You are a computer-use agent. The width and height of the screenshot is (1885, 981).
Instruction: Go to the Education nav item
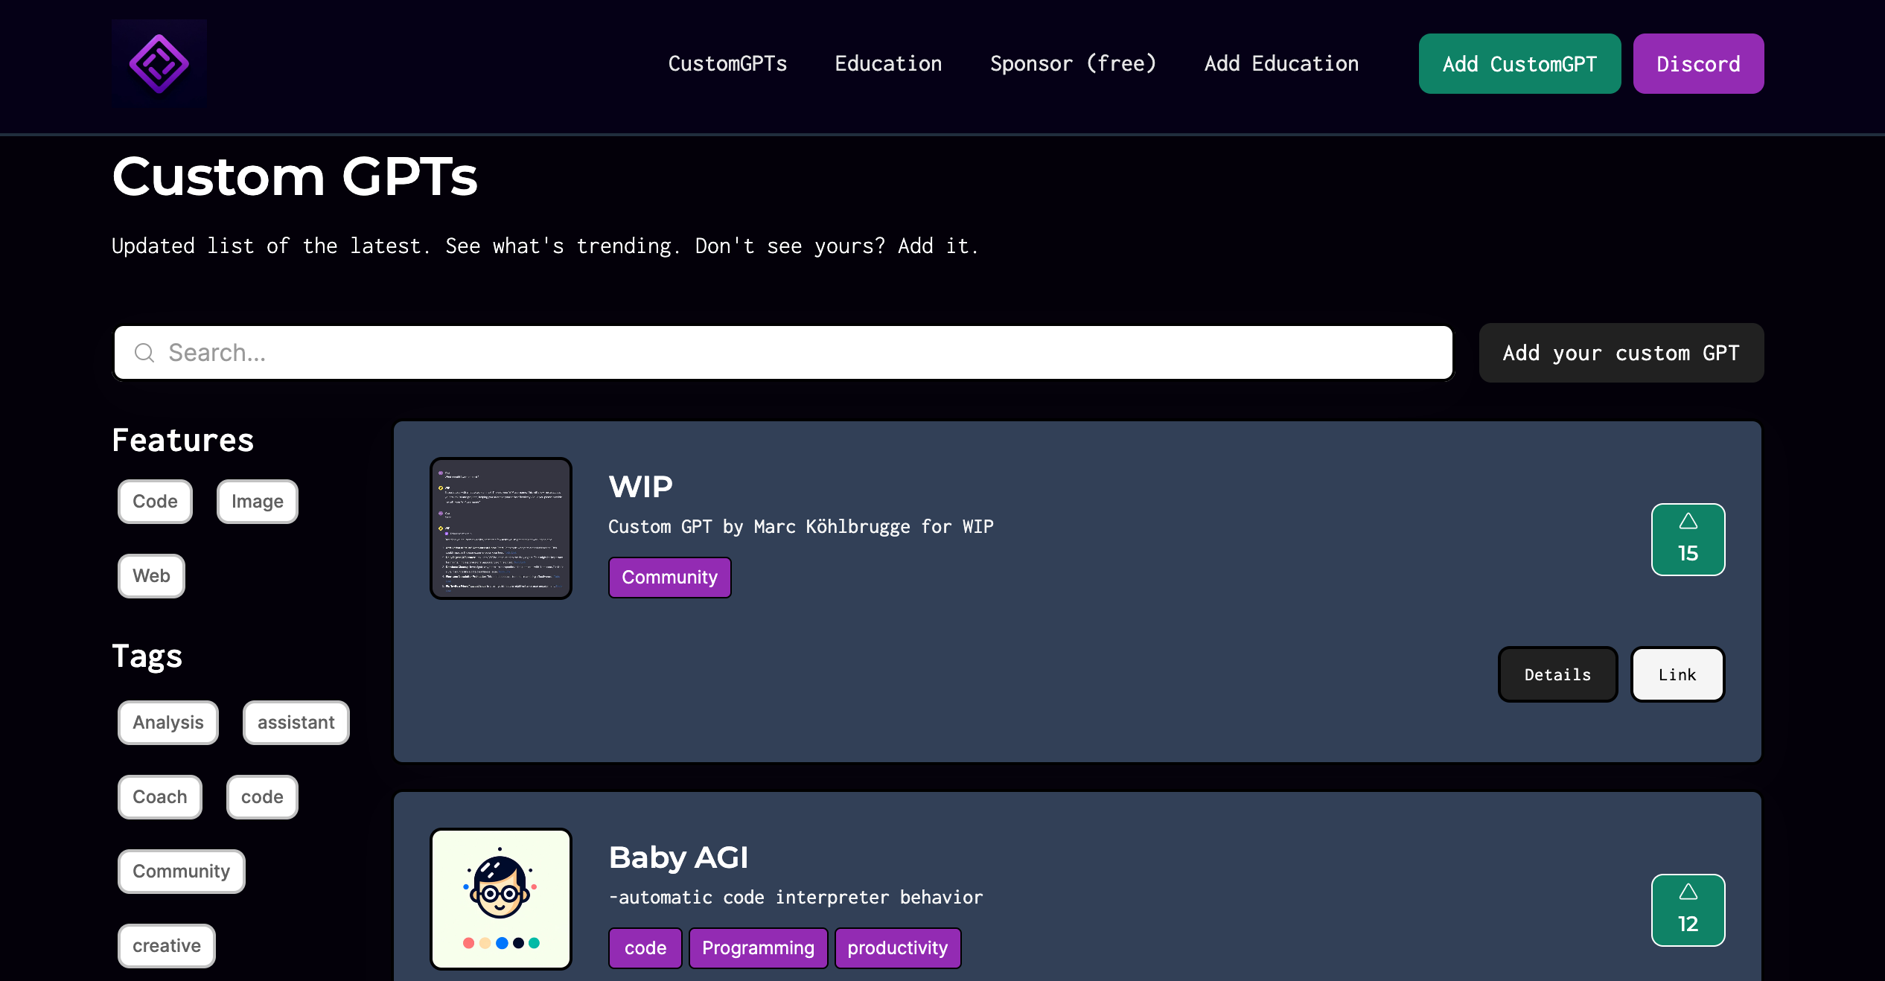point(888,64)
